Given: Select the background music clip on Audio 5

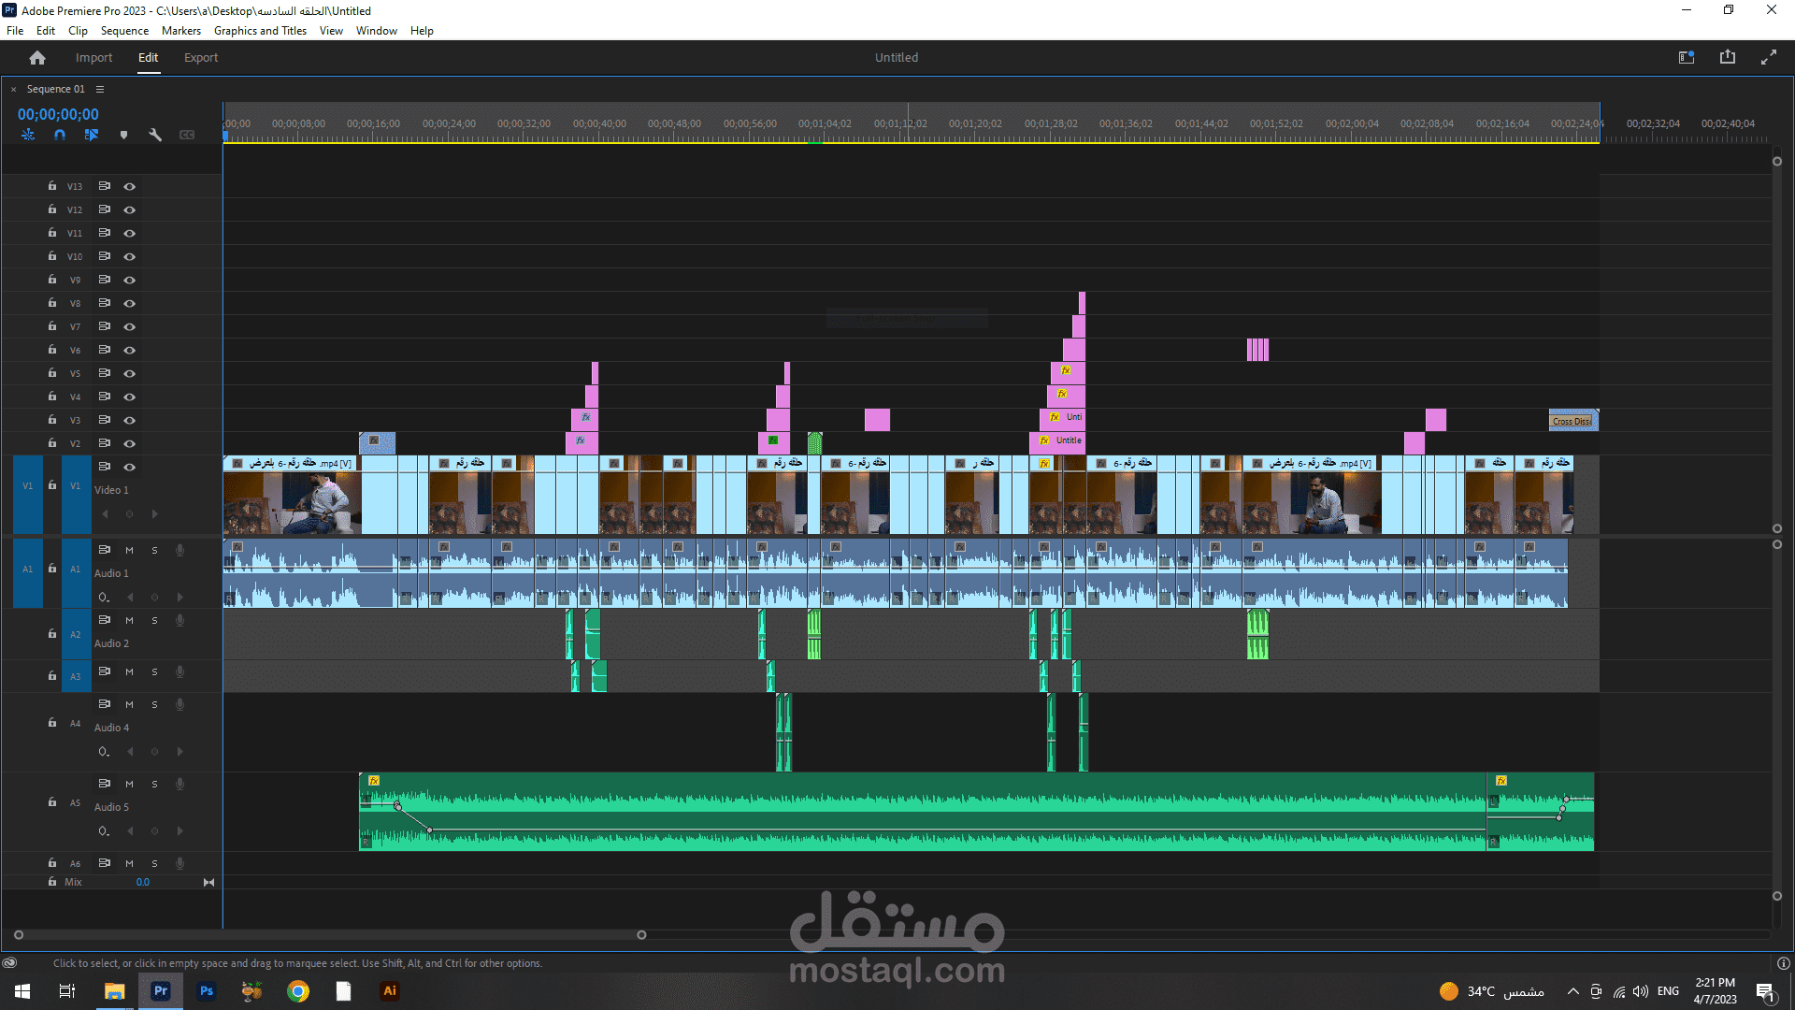Looking at the screenshot, I should tap(923, 812).
